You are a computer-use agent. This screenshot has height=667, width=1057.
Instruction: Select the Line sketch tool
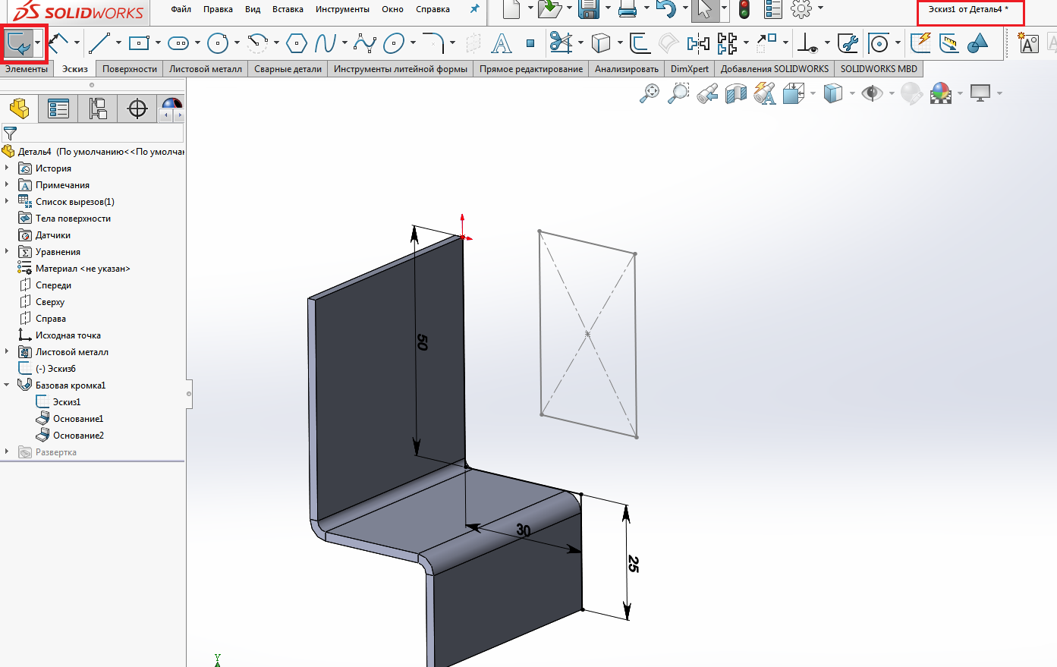(99, 43)
